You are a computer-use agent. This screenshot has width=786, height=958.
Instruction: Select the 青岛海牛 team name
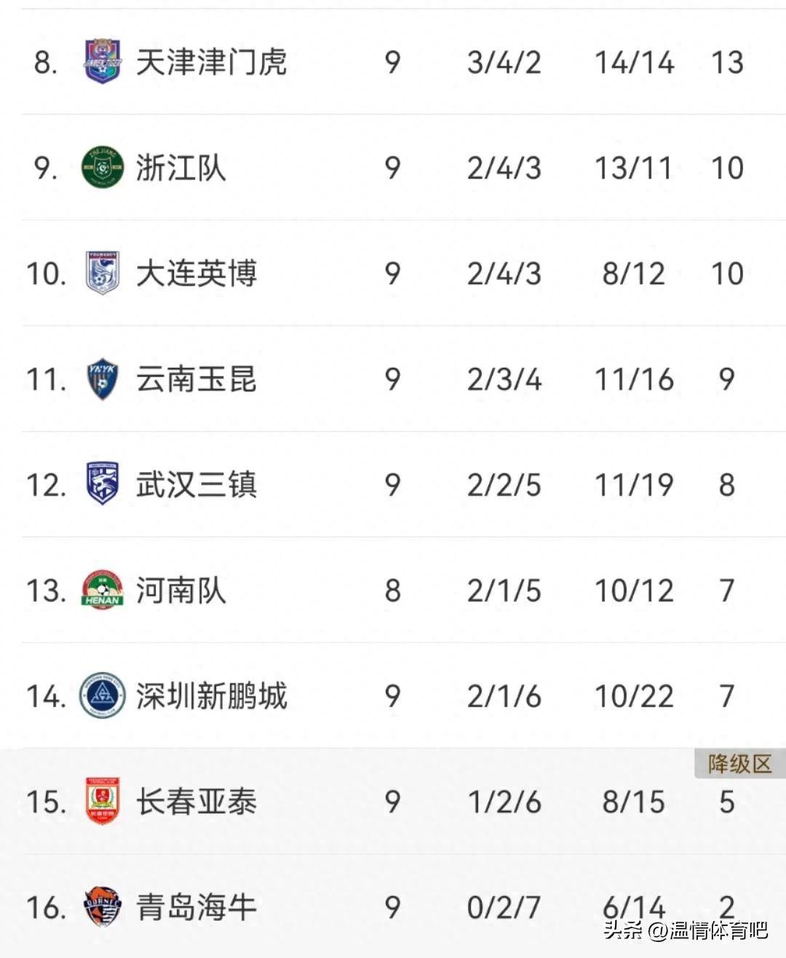[x=196, y=907]
